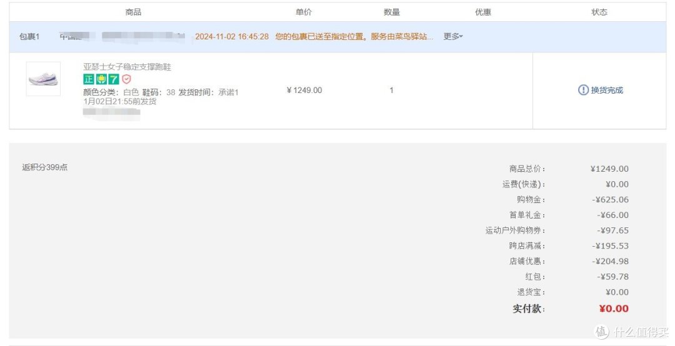Click the 2024-11-02 16:45:28 timestamp
Image resolution: width=675 pixels, height=346 pixels.
(232, 37)
